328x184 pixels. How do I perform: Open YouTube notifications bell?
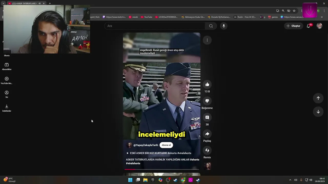309,26
